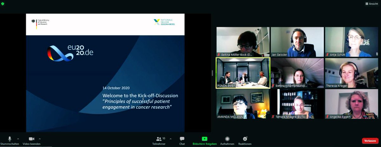Click muted mic icon on Tamara Milagre
The height and width of the screenshot is (147, 381).
tap(273, 117)
